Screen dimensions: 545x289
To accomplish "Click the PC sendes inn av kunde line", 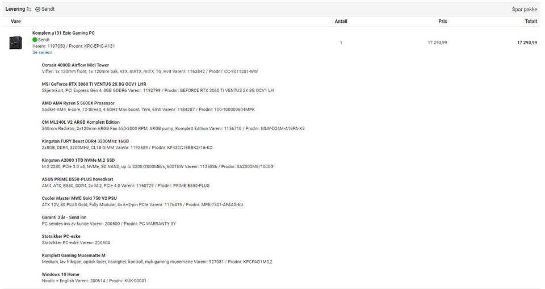I will pyautogui.click(x=109, y=224).
